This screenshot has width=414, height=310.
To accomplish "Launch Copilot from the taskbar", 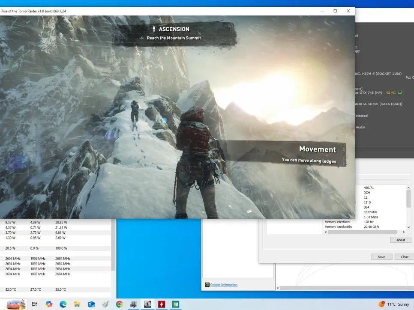I will pos(49,304).
